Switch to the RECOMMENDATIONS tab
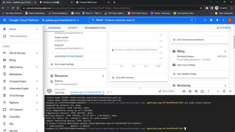The height and width of the screenshot is (132, 235). coord(95,28)
